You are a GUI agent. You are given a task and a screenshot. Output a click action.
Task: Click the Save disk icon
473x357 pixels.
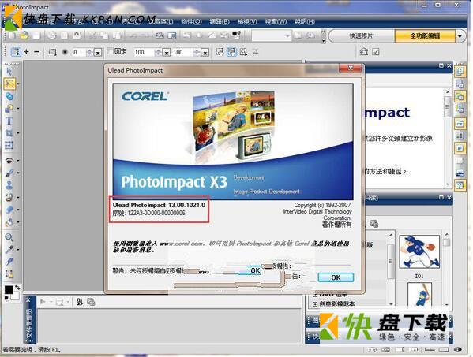[x=36, y=35]
